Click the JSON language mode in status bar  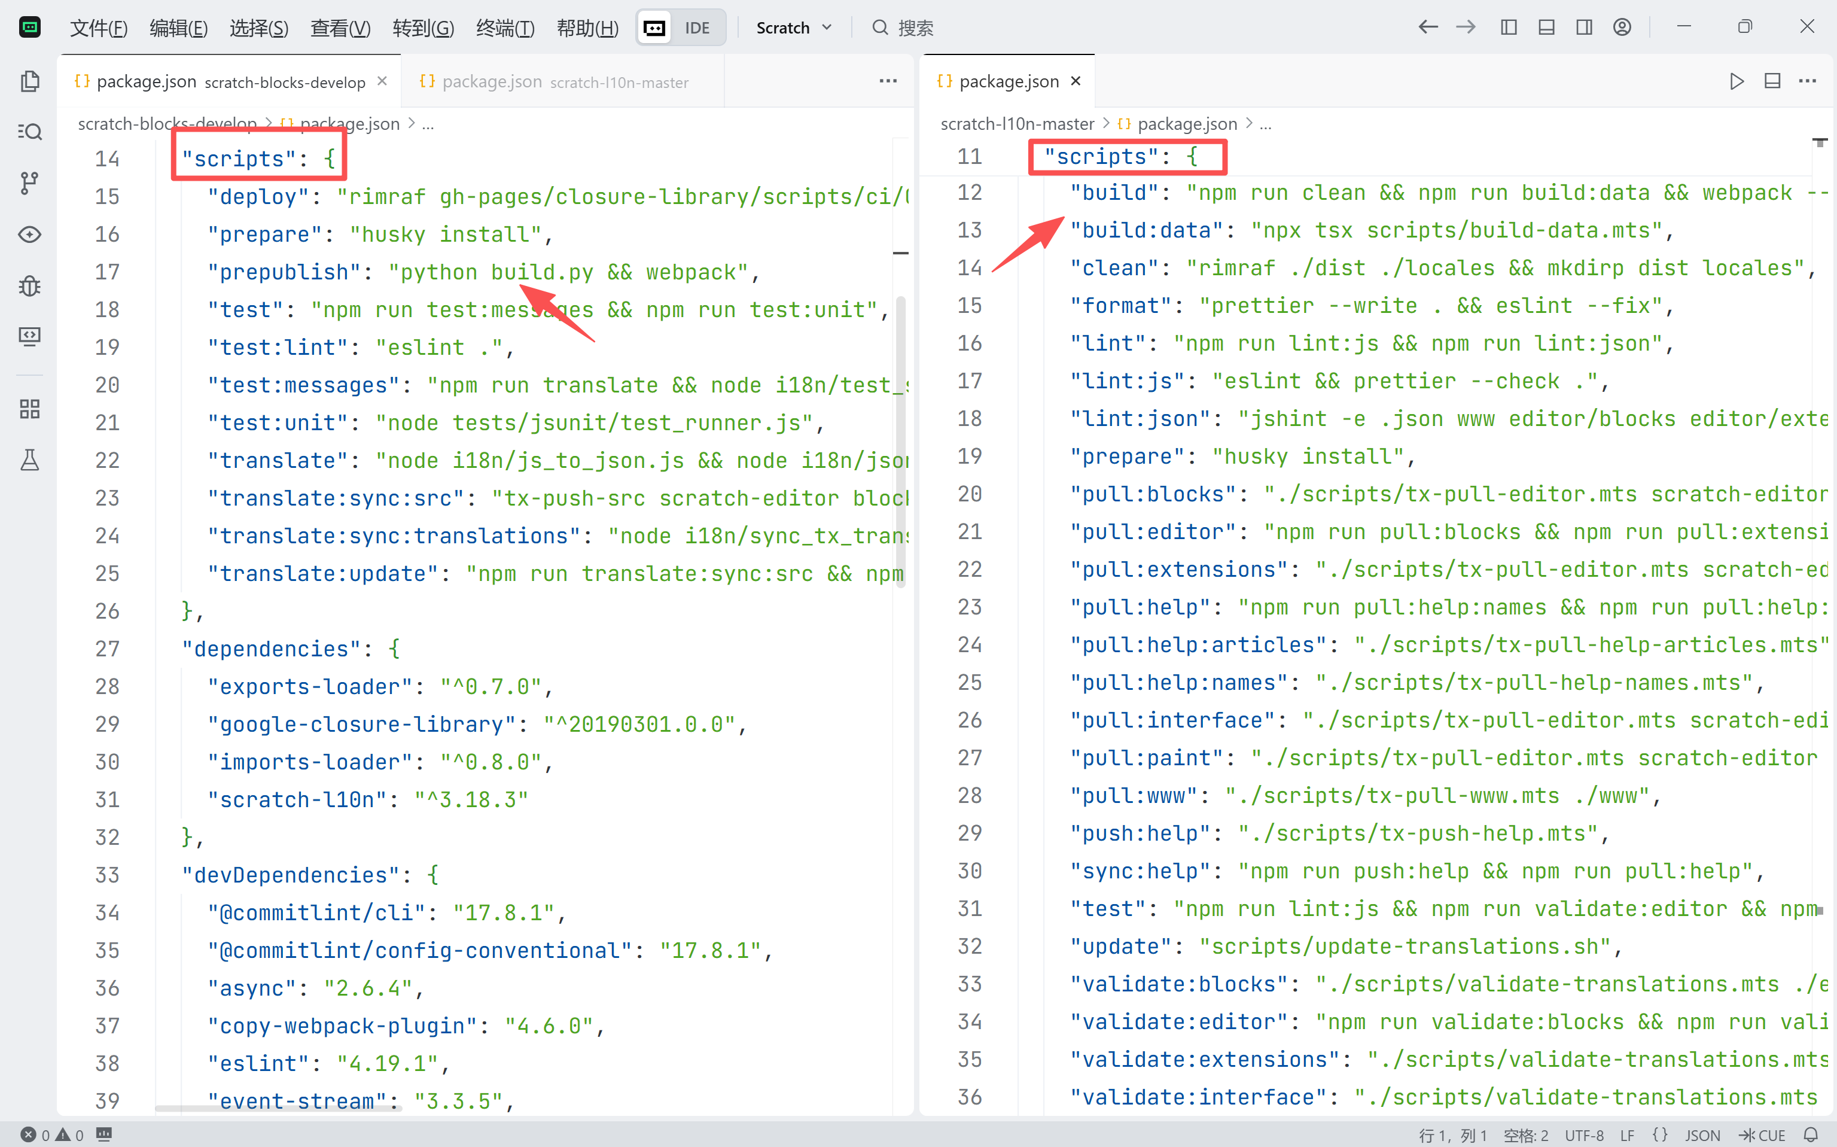tap(1702, 1135)
